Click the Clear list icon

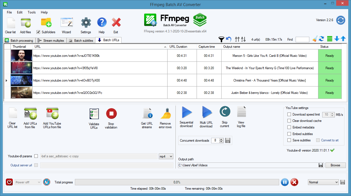click(x=11, y=23)
